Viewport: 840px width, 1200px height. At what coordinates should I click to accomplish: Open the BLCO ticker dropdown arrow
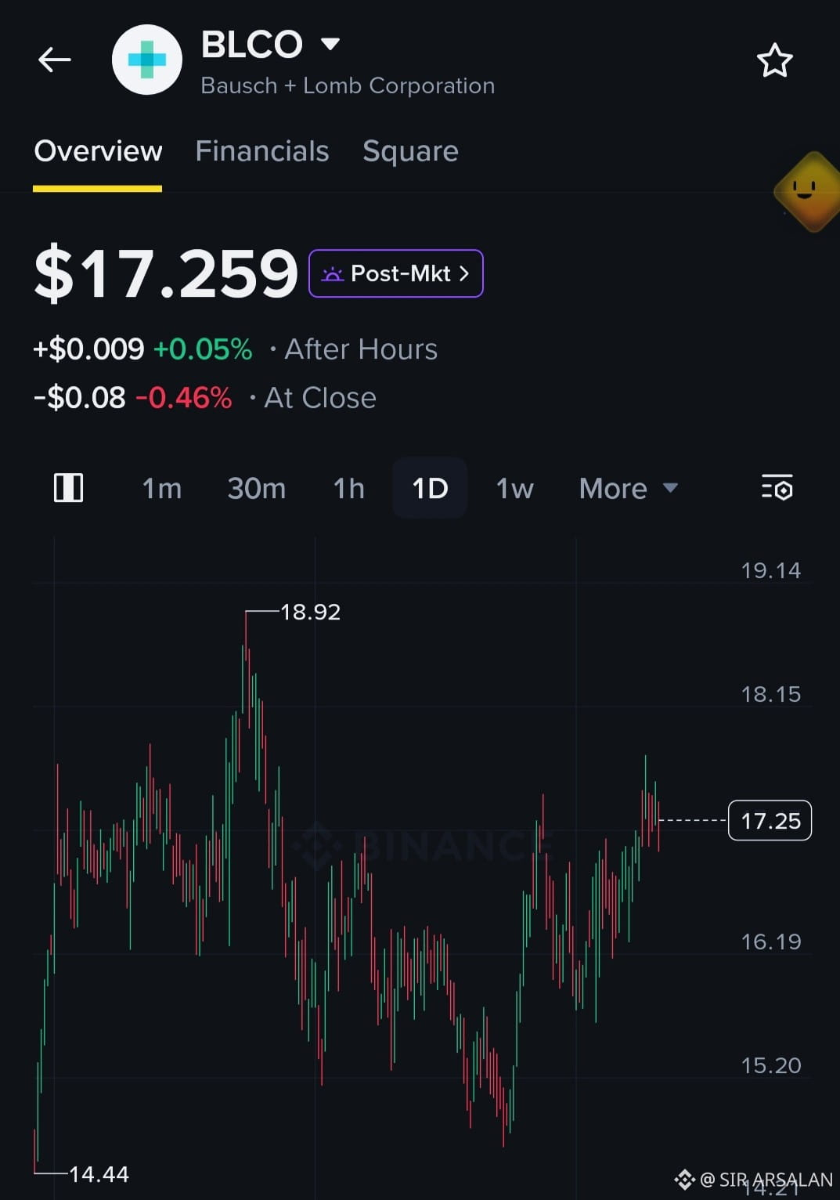click(330, 44)
